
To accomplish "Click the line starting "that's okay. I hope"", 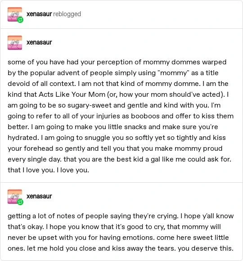I will point(114,227).
